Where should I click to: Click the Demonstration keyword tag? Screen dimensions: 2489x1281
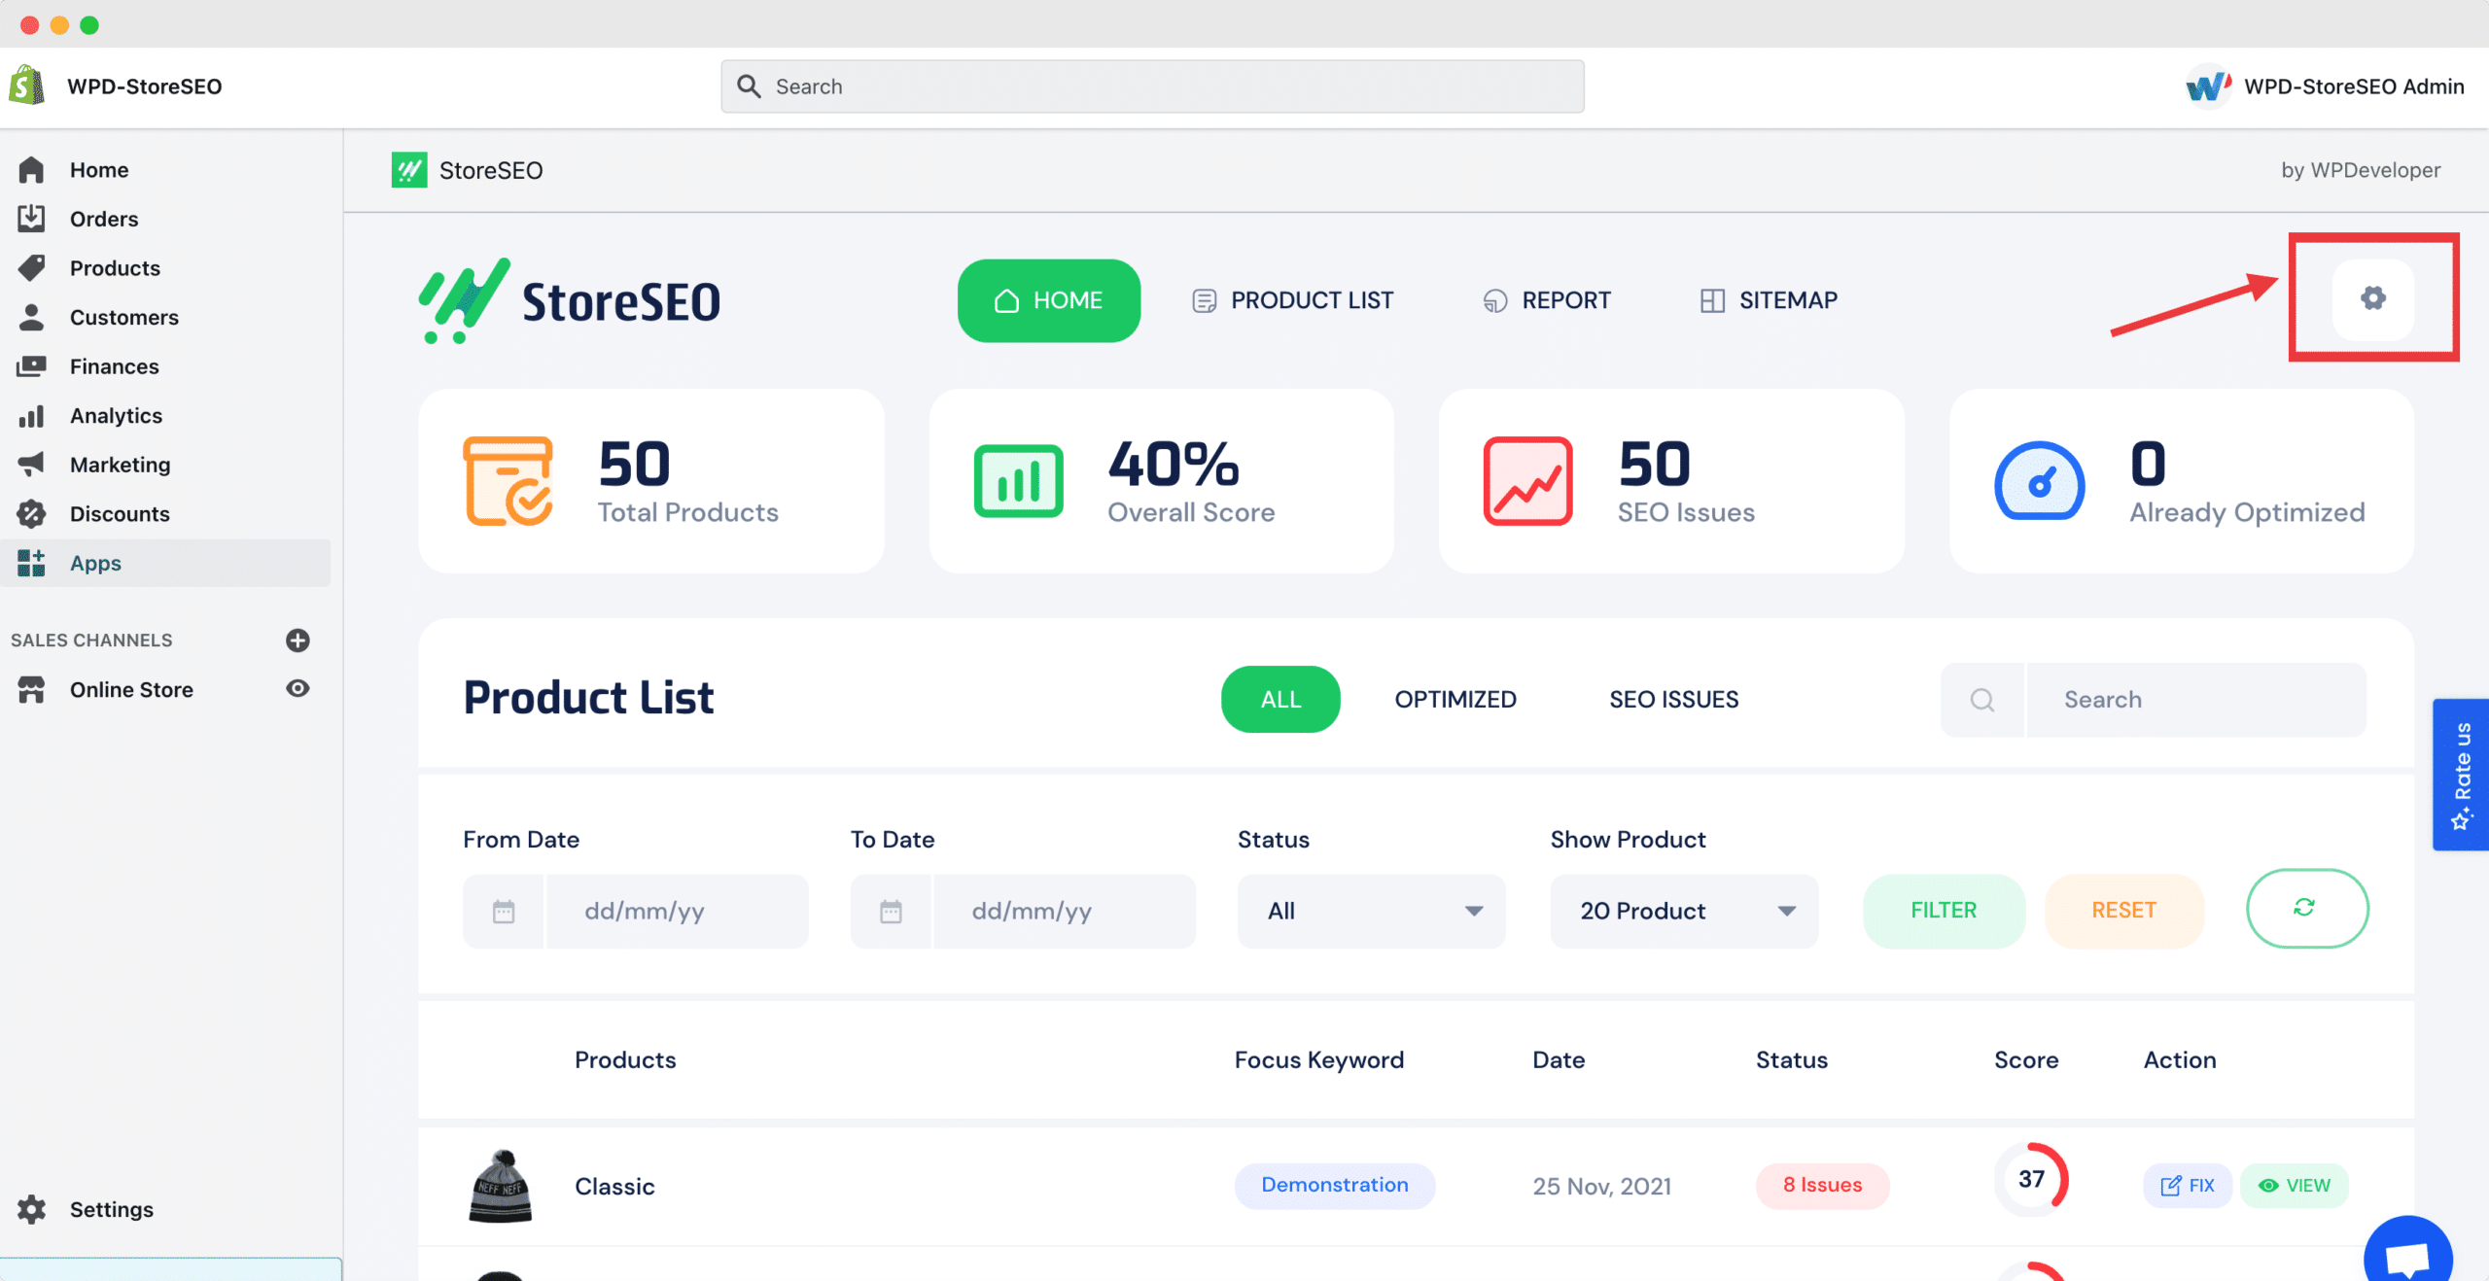coord(1335,1186)
